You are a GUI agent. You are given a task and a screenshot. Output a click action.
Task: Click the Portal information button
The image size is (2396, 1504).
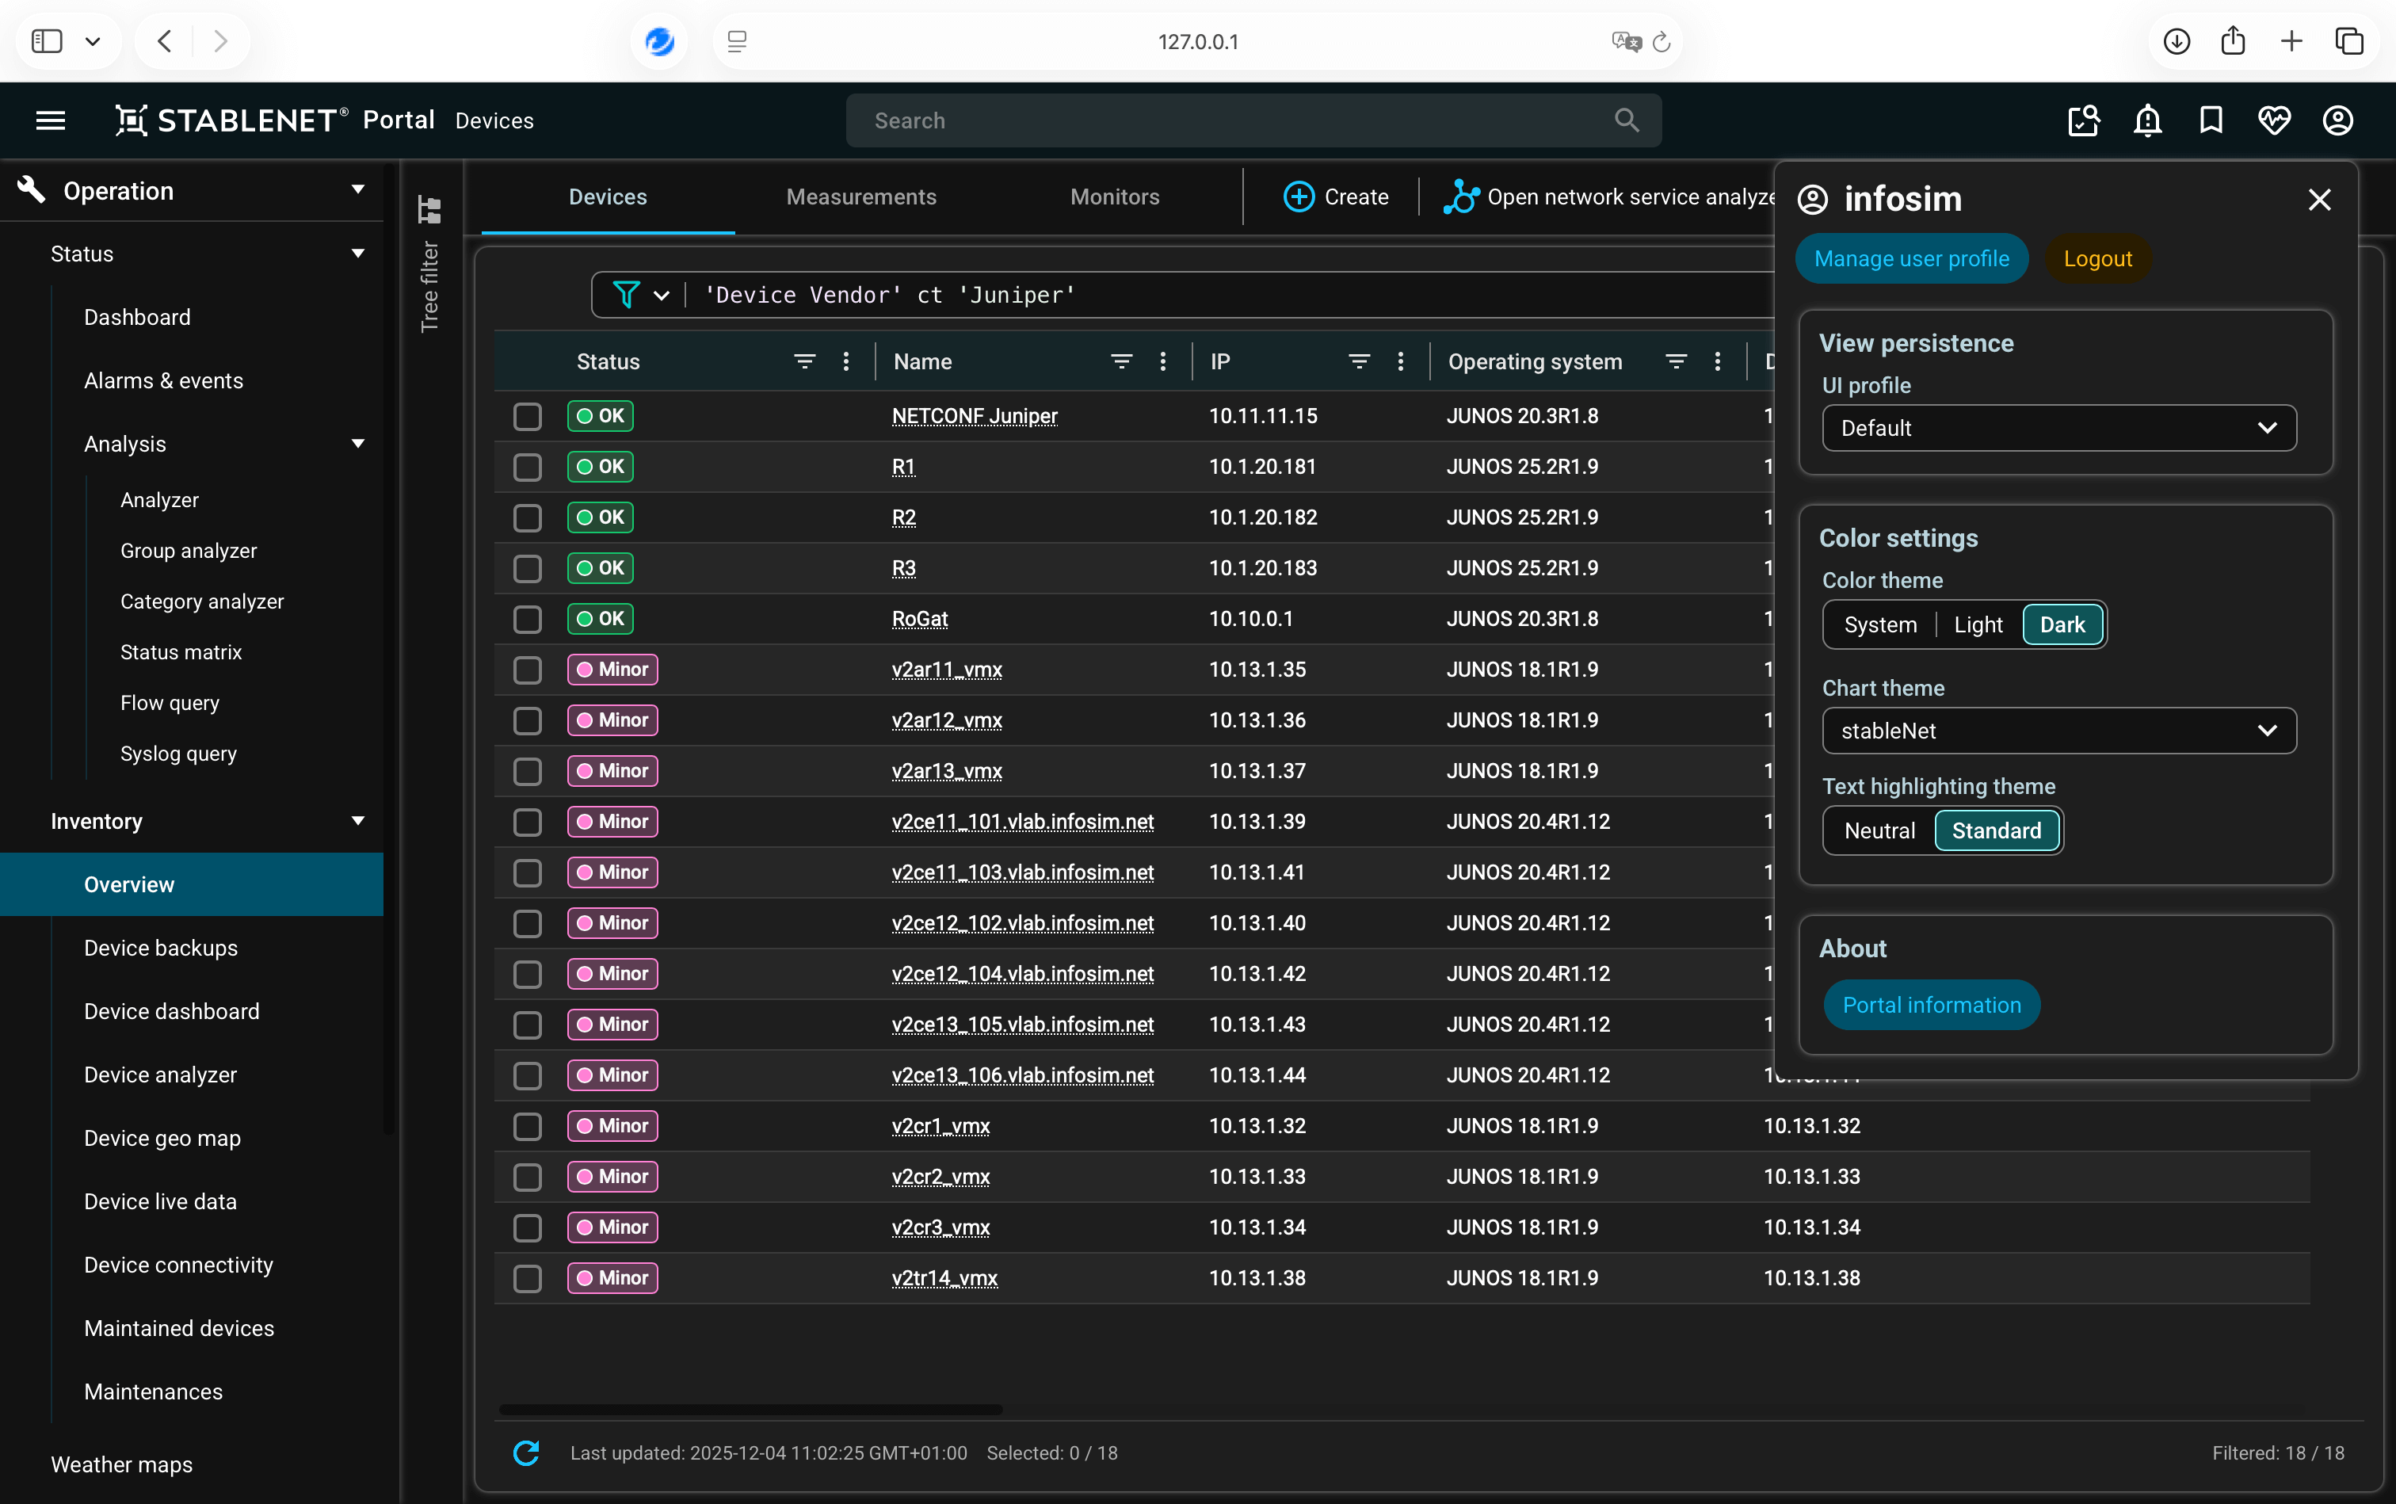point(1931,1005)
